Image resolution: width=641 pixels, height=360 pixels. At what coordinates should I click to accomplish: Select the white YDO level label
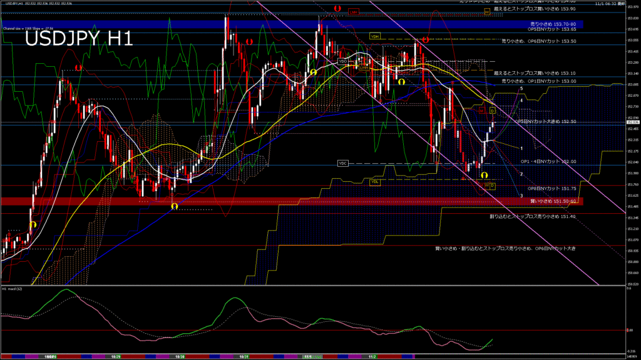tap(342, 61)
